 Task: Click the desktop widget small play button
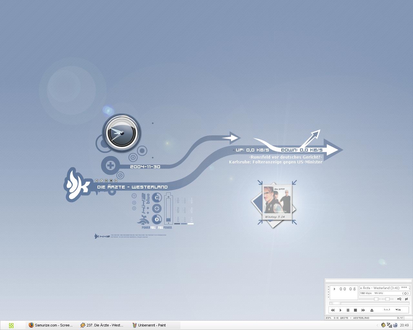101,181
